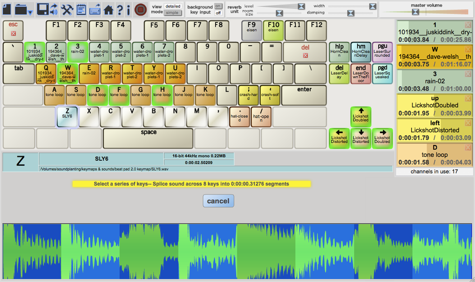The image size is (475, 282).
Task: Open preferences with the hammer and wrench icon
Action: pyautogui.click(x=67, y=9)
